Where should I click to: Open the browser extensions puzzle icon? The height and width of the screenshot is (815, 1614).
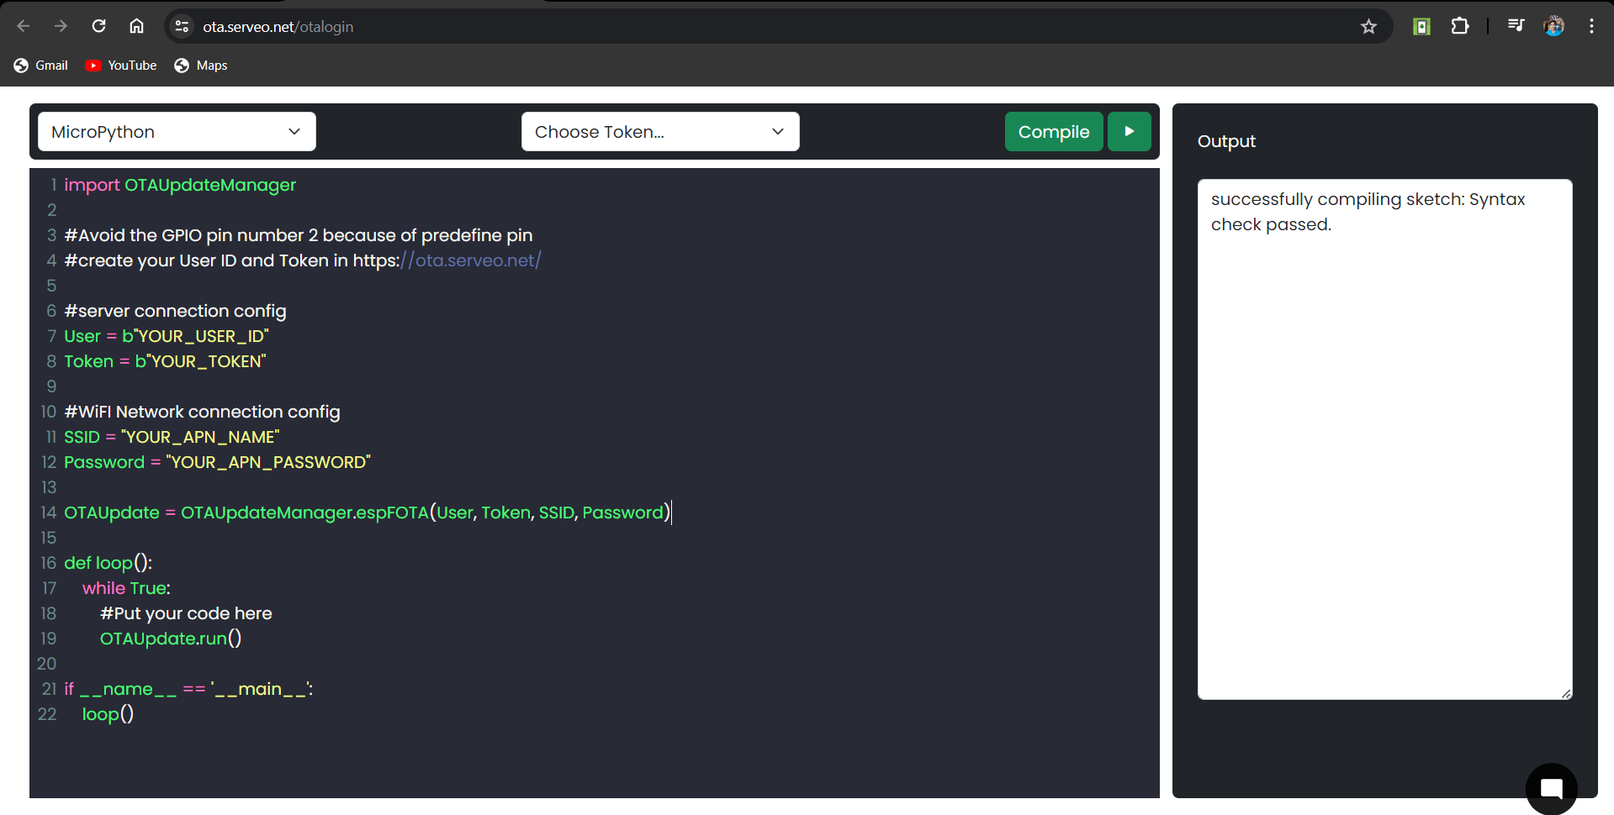tap(1459, 26)
